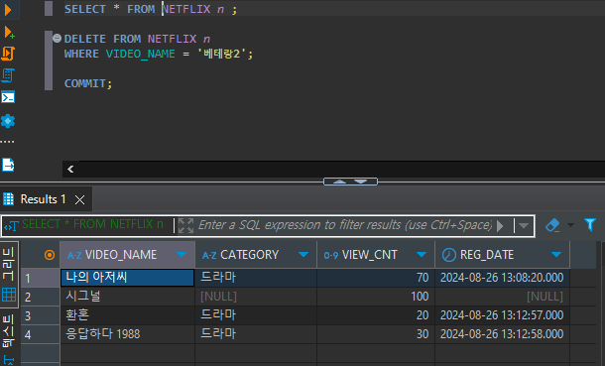Click the view count cell showing 70

(x=376, y=278)
